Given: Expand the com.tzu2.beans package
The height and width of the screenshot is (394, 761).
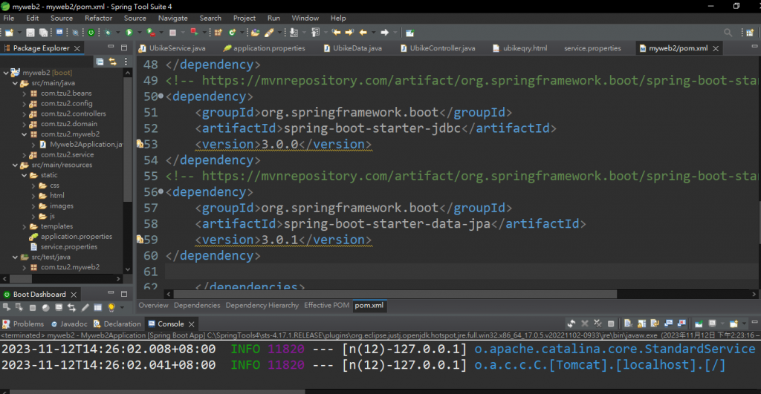Looking at the screenshot, I should 25,93.
